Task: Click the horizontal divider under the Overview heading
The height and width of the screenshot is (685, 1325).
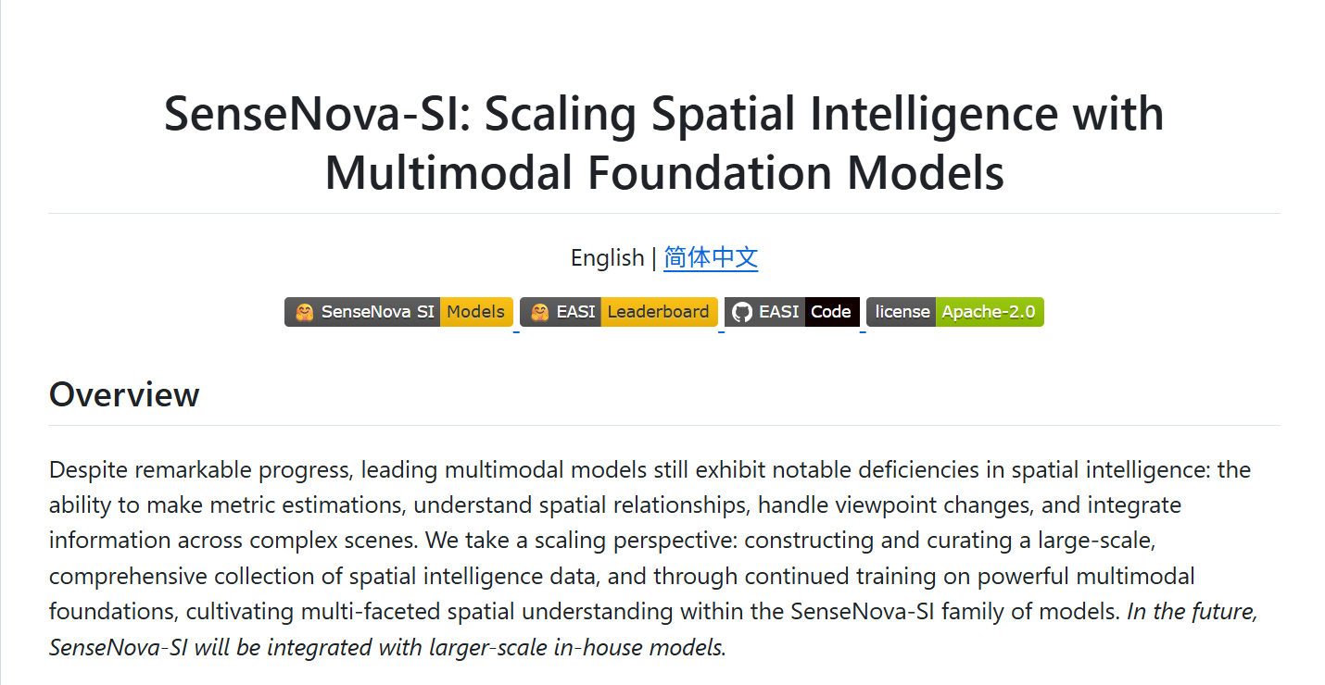Action: (x=663, y=426)
